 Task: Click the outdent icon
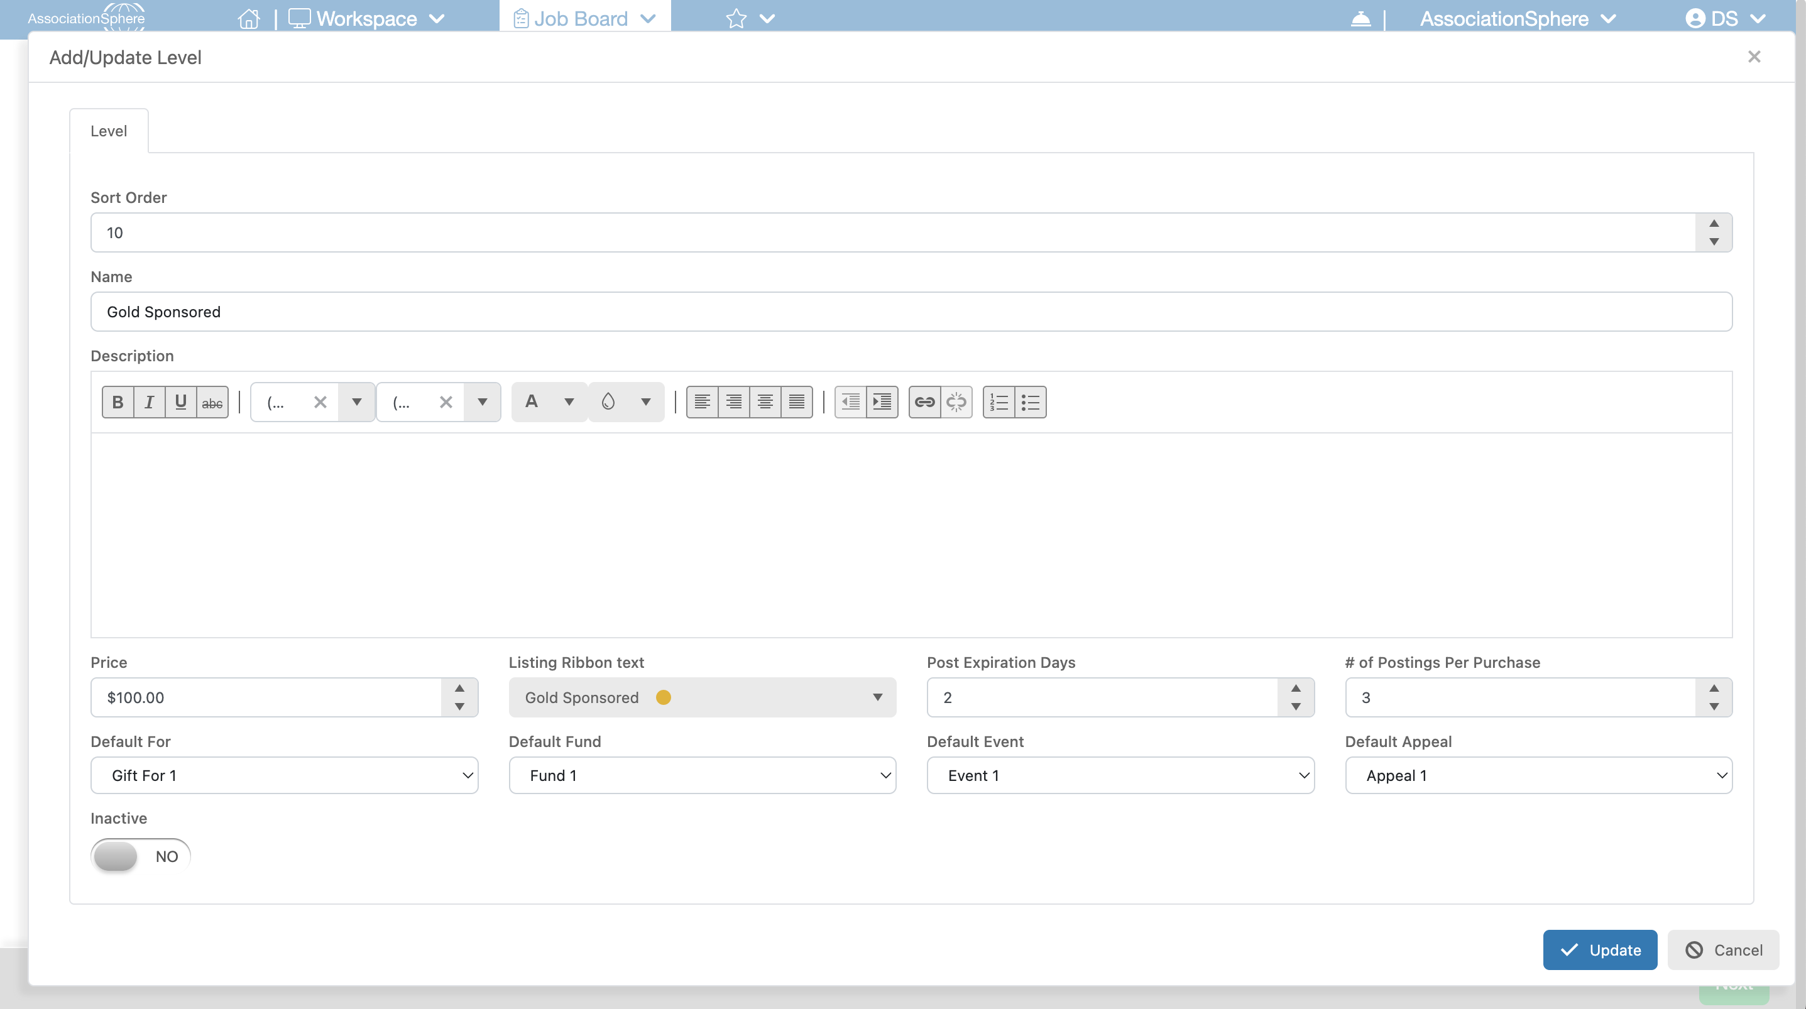click(x=850, y=401)
